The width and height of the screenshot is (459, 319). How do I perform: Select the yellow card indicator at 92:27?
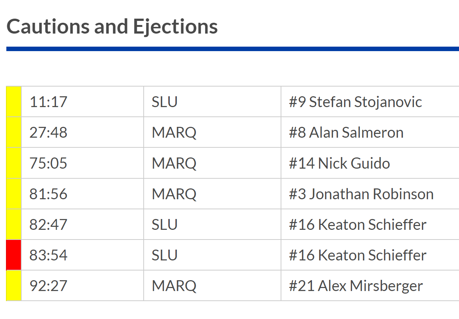coord(14,286)
